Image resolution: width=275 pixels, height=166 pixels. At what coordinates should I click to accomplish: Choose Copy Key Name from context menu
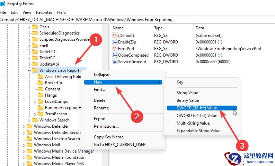coord(108,137)
